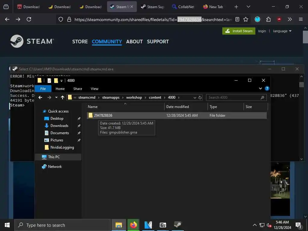This screenshot has width=308, height=231.
Task: Open Quick Access Toolbar customize dropdown
Action: click(x=61, y=81)
